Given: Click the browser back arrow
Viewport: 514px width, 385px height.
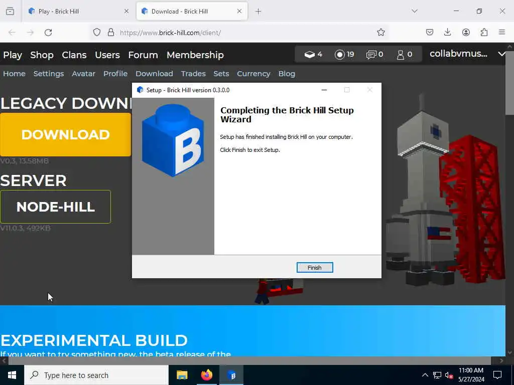Looking at the screenshot, I should pos(12,33).
